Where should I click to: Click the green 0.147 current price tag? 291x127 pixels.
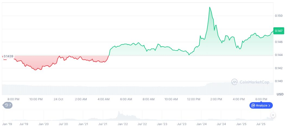tap(279, 31)
